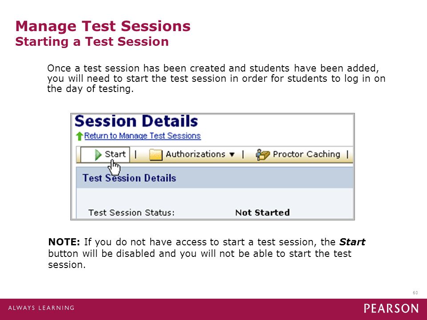Click the green Start play triangle icon
The height and width of the screenshot is (320, 427).
click(x=98, y=155)
